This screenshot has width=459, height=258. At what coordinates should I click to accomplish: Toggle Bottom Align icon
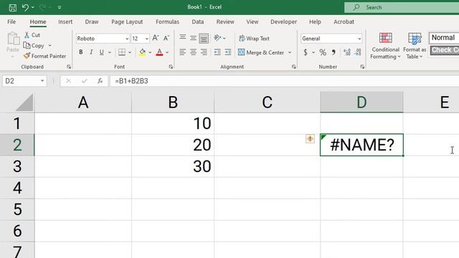click(x=204, y=38)
